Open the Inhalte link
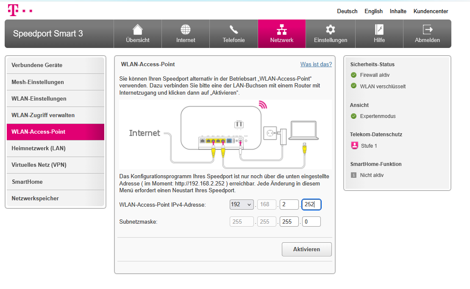 (398, 11)
